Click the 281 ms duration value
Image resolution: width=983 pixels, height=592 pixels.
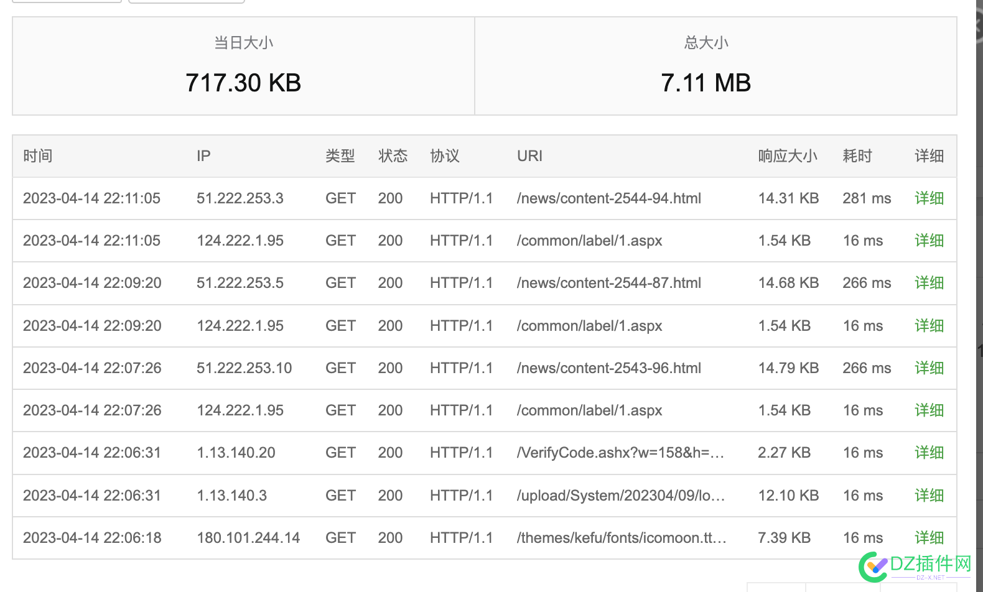click(867, 198)
